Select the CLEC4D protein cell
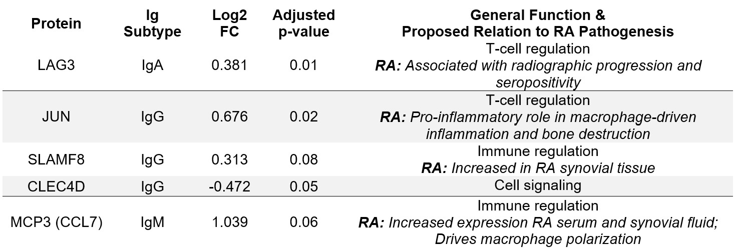Image resolution: width=734 pixels, height=248 pixels. point(57,185)
